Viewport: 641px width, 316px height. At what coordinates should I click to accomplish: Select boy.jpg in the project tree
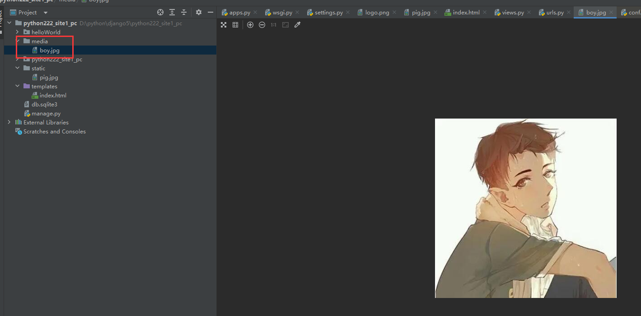[x=110, y=50]
